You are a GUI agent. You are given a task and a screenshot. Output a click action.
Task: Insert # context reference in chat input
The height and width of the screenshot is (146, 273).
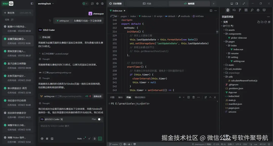[x=47, y=138]
